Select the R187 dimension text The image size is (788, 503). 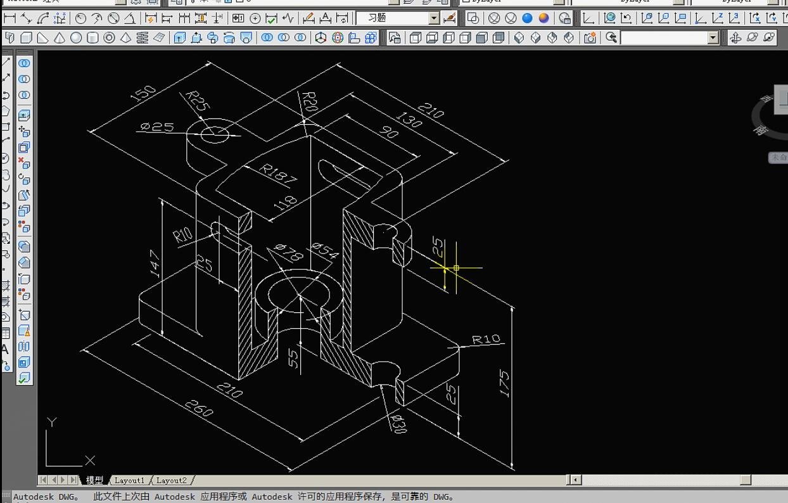[x=279, y=174]
